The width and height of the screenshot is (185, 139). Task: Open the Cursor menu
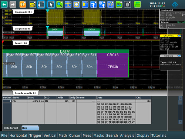75,135
